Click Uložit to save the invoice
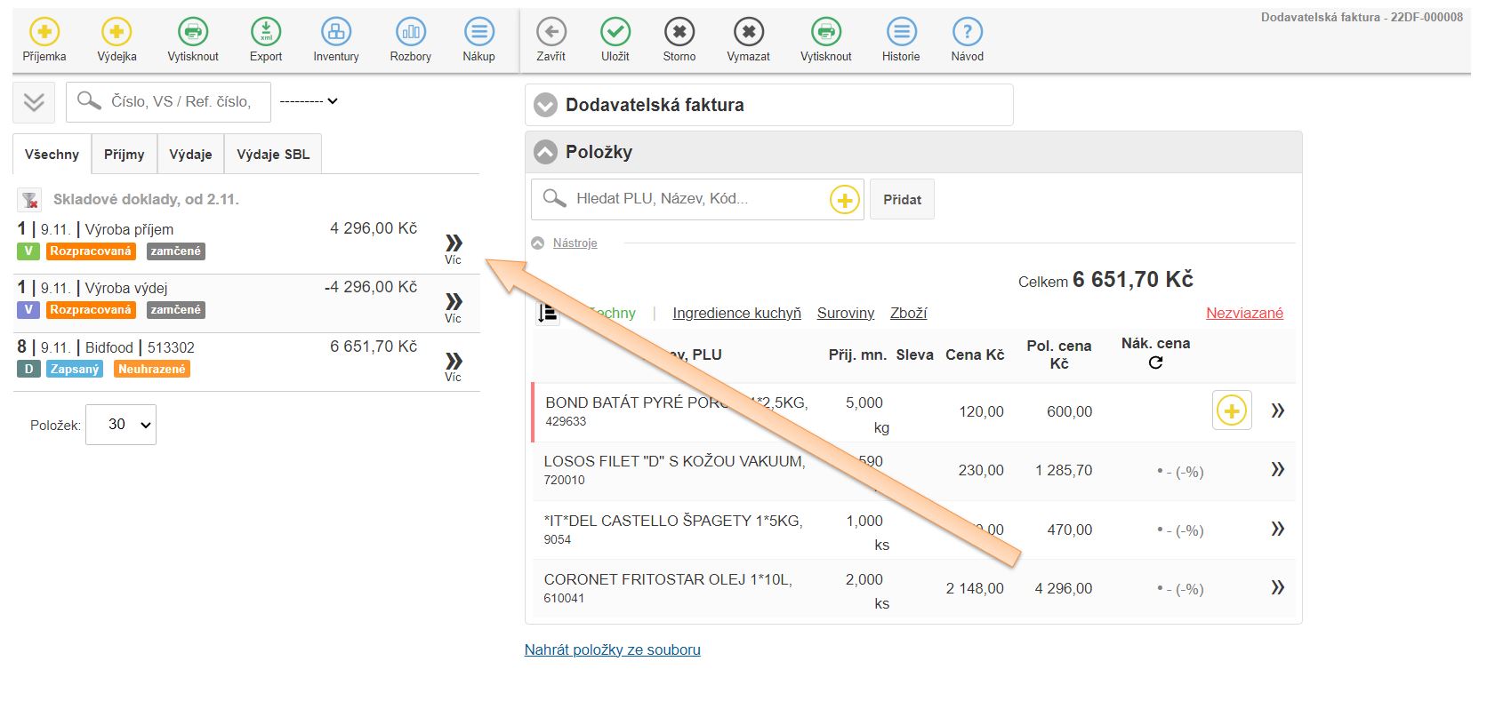 pyautogui.click(x=615, y=33)
